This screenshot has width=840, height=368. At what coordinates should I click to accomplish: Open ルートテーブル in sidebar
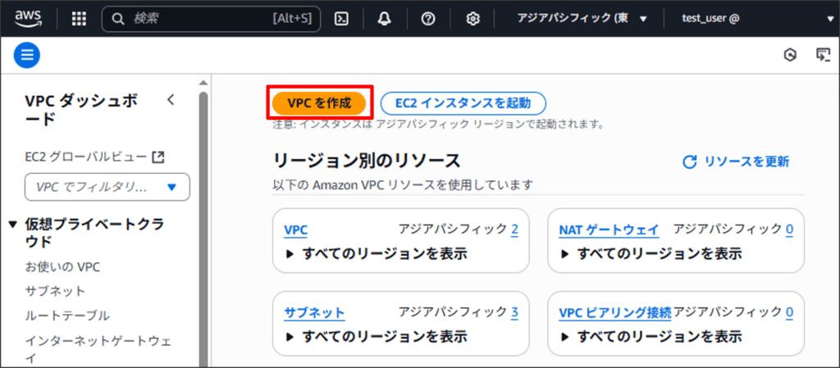[67, 316]
